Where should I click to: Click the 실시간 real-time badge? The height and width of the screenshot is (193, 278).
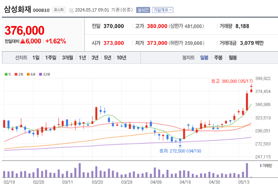click(143, 10)
